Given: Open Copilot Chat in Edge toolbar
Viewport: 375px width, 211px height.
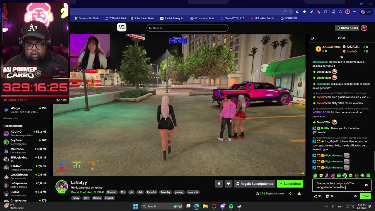Looking at the screenshot, I should (x=367, y=12).
